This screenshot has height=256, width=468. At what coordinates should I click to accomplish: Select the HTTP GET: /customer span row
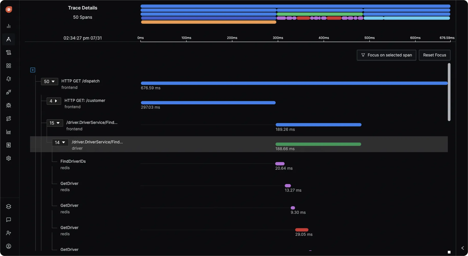pyautogui.click(x=239, y=104)
